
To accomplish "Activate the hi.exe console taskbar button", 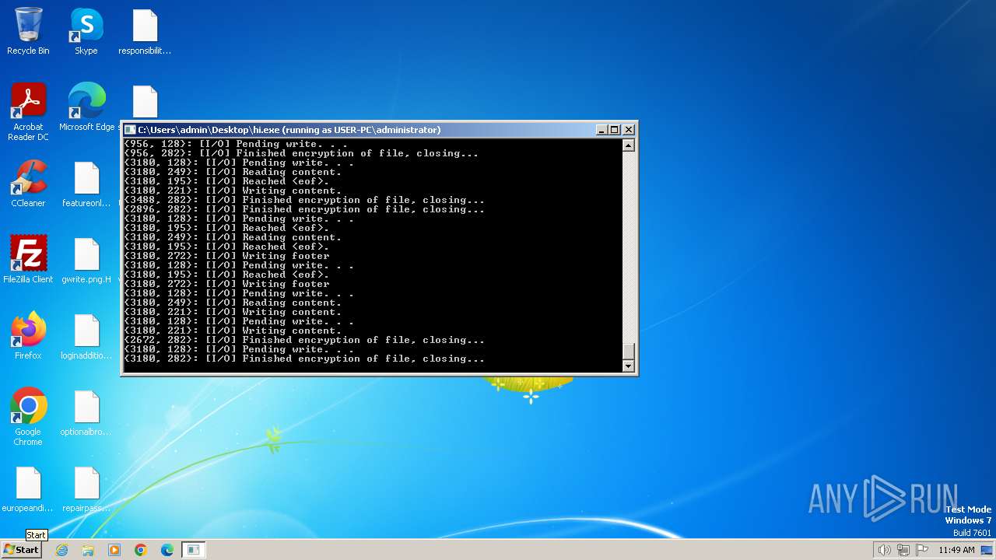I will (x=194, y=550).
